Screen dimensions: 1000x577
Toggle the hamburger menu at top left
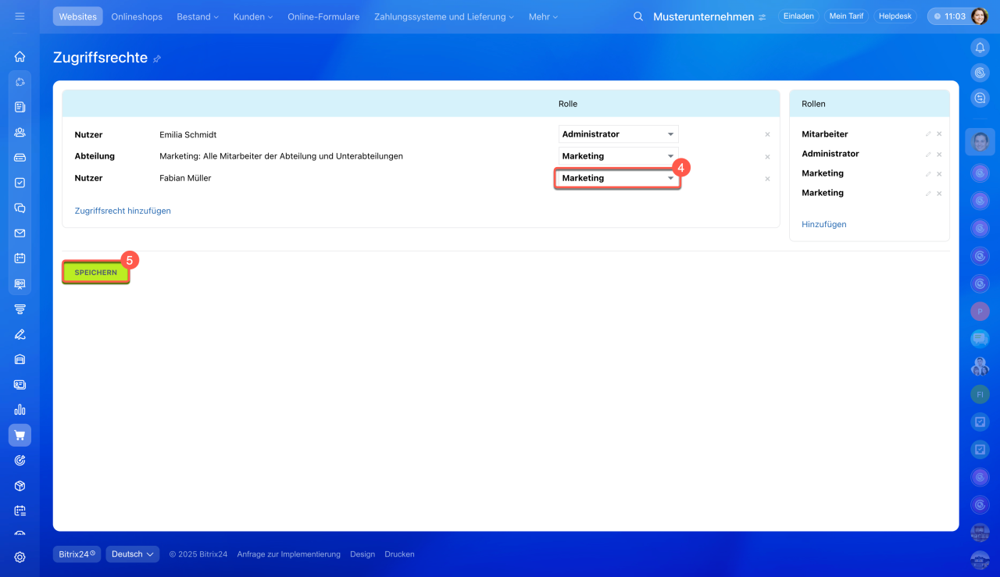(x=20, y=16)
